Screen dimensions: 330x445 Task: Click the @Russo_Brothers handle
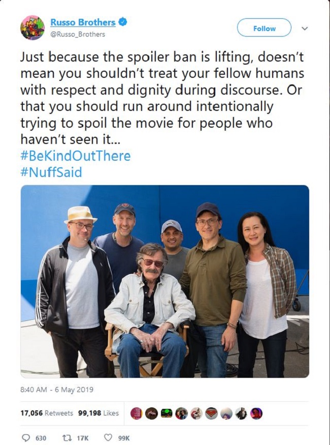(78, 35)
